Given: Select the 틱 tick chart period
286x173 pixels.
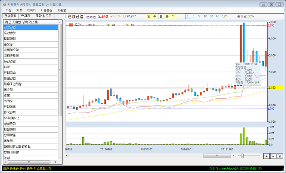Looking at the screenshot, I should 173,16.
